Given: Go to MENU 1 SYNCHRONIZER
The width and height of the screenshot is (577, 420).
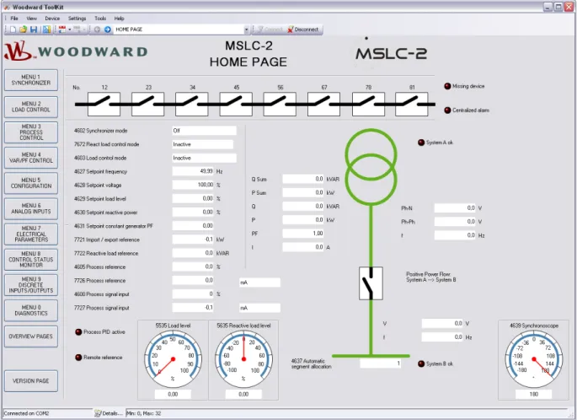Looking at the screenshot, I should click(31, 80).
